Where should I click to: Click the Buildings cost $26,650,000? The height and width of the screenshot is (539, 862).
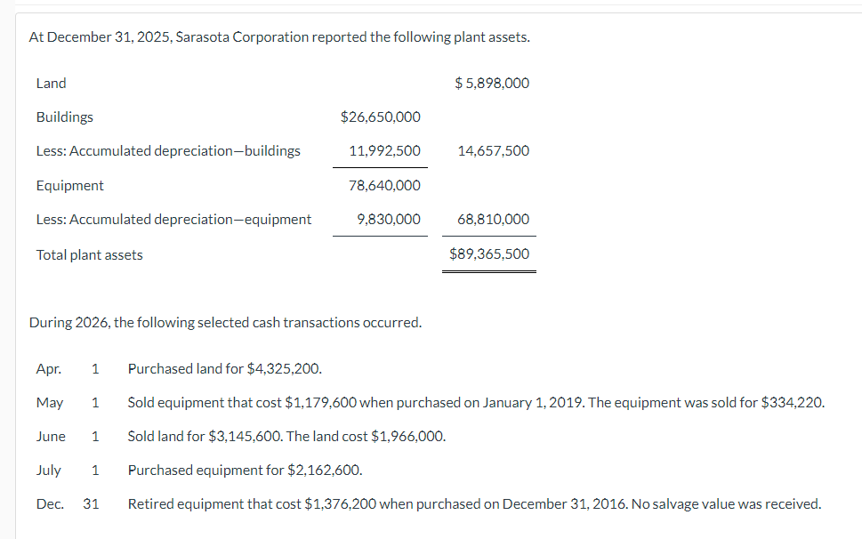[380, 117]
